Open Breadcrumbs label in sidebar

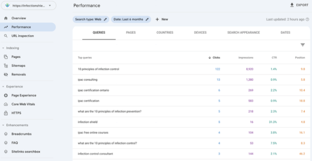click(x=22, y=134)
